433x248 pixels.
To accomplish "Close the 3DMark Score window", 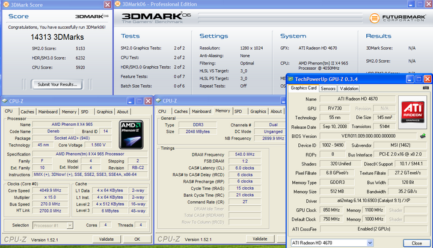I will pos(108,4).
